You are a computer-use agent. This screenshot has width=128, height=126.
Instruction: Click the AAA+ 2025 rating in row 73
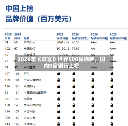[114, 61]
